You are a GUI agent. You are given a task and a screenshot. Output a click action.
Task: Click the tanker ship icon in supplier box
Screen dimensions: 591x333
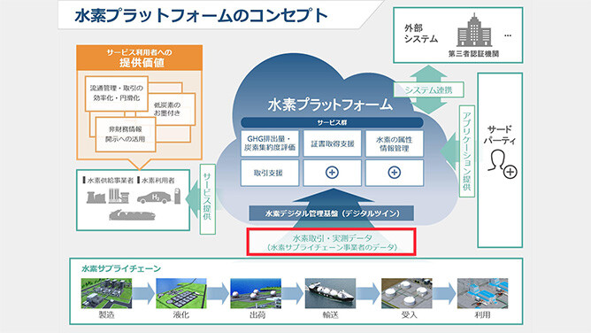point(133,214)
